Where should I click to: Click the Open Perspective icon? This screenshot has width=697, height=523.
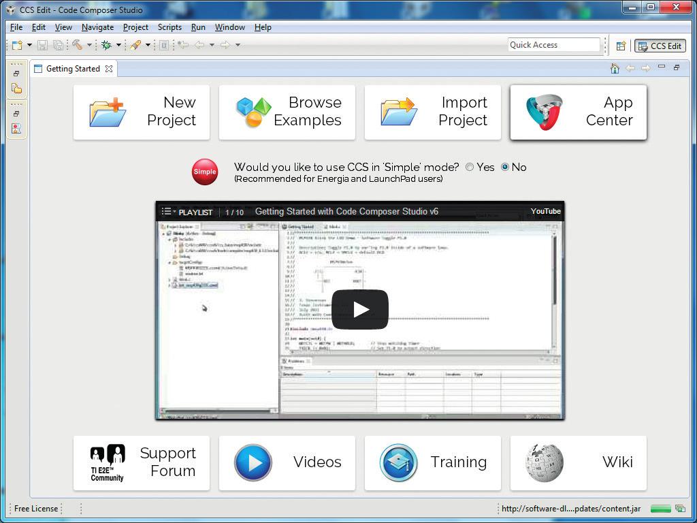pyautogui.click(x=621, y=46)
